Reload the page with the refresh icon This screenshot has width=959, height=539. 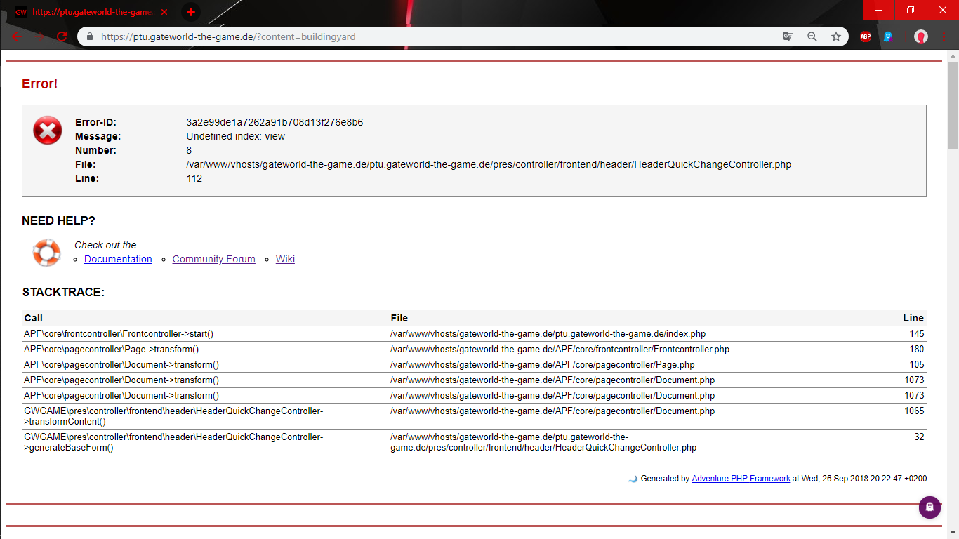click(x=62, y=36)
